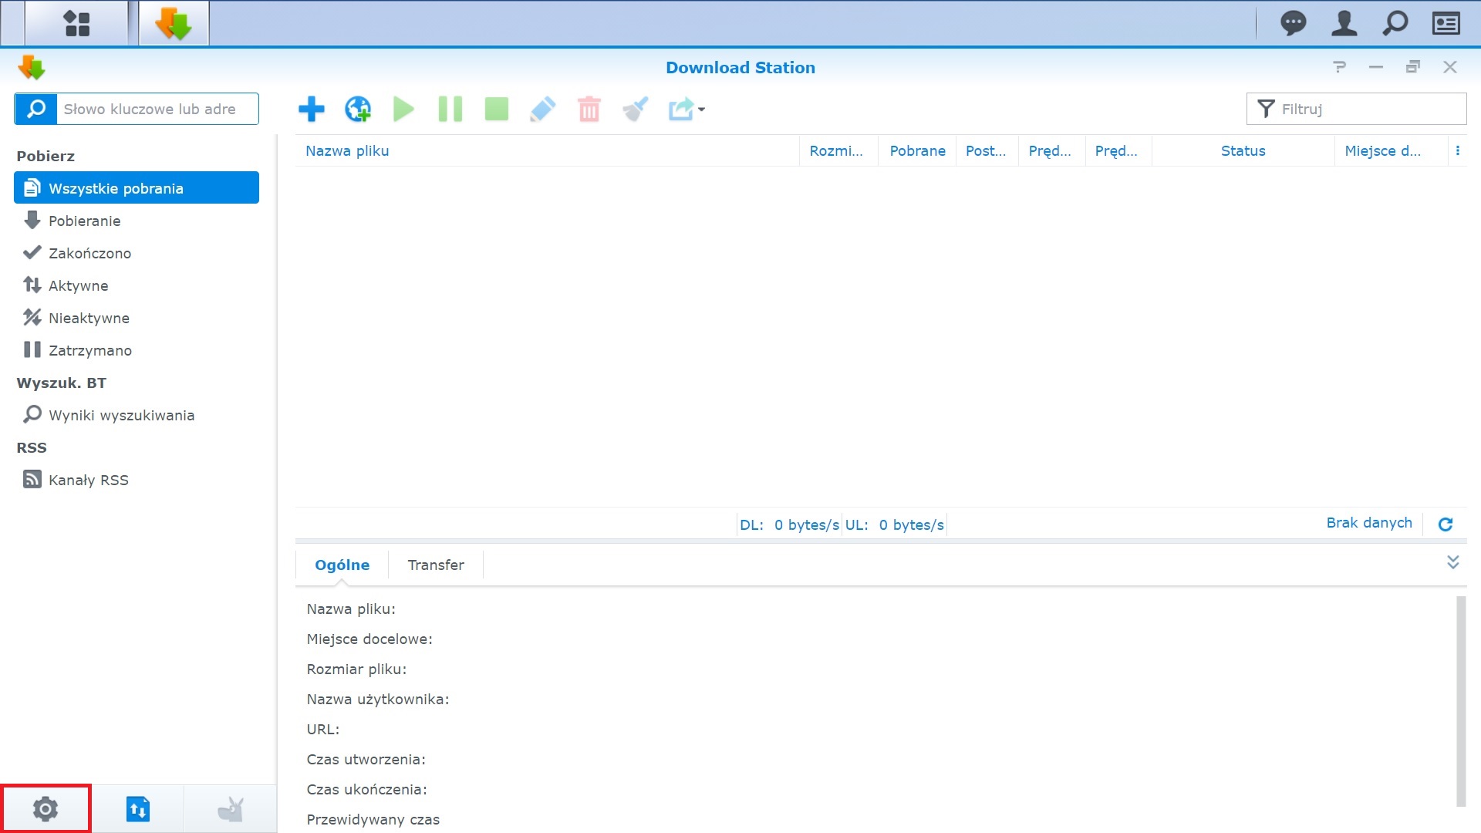Select Aktywne category
This screenshot has height=833, width=1481.
tap(137, 285)
